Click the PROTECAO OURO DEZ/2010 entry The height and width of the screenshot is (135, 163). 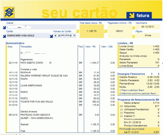[35, 115]
